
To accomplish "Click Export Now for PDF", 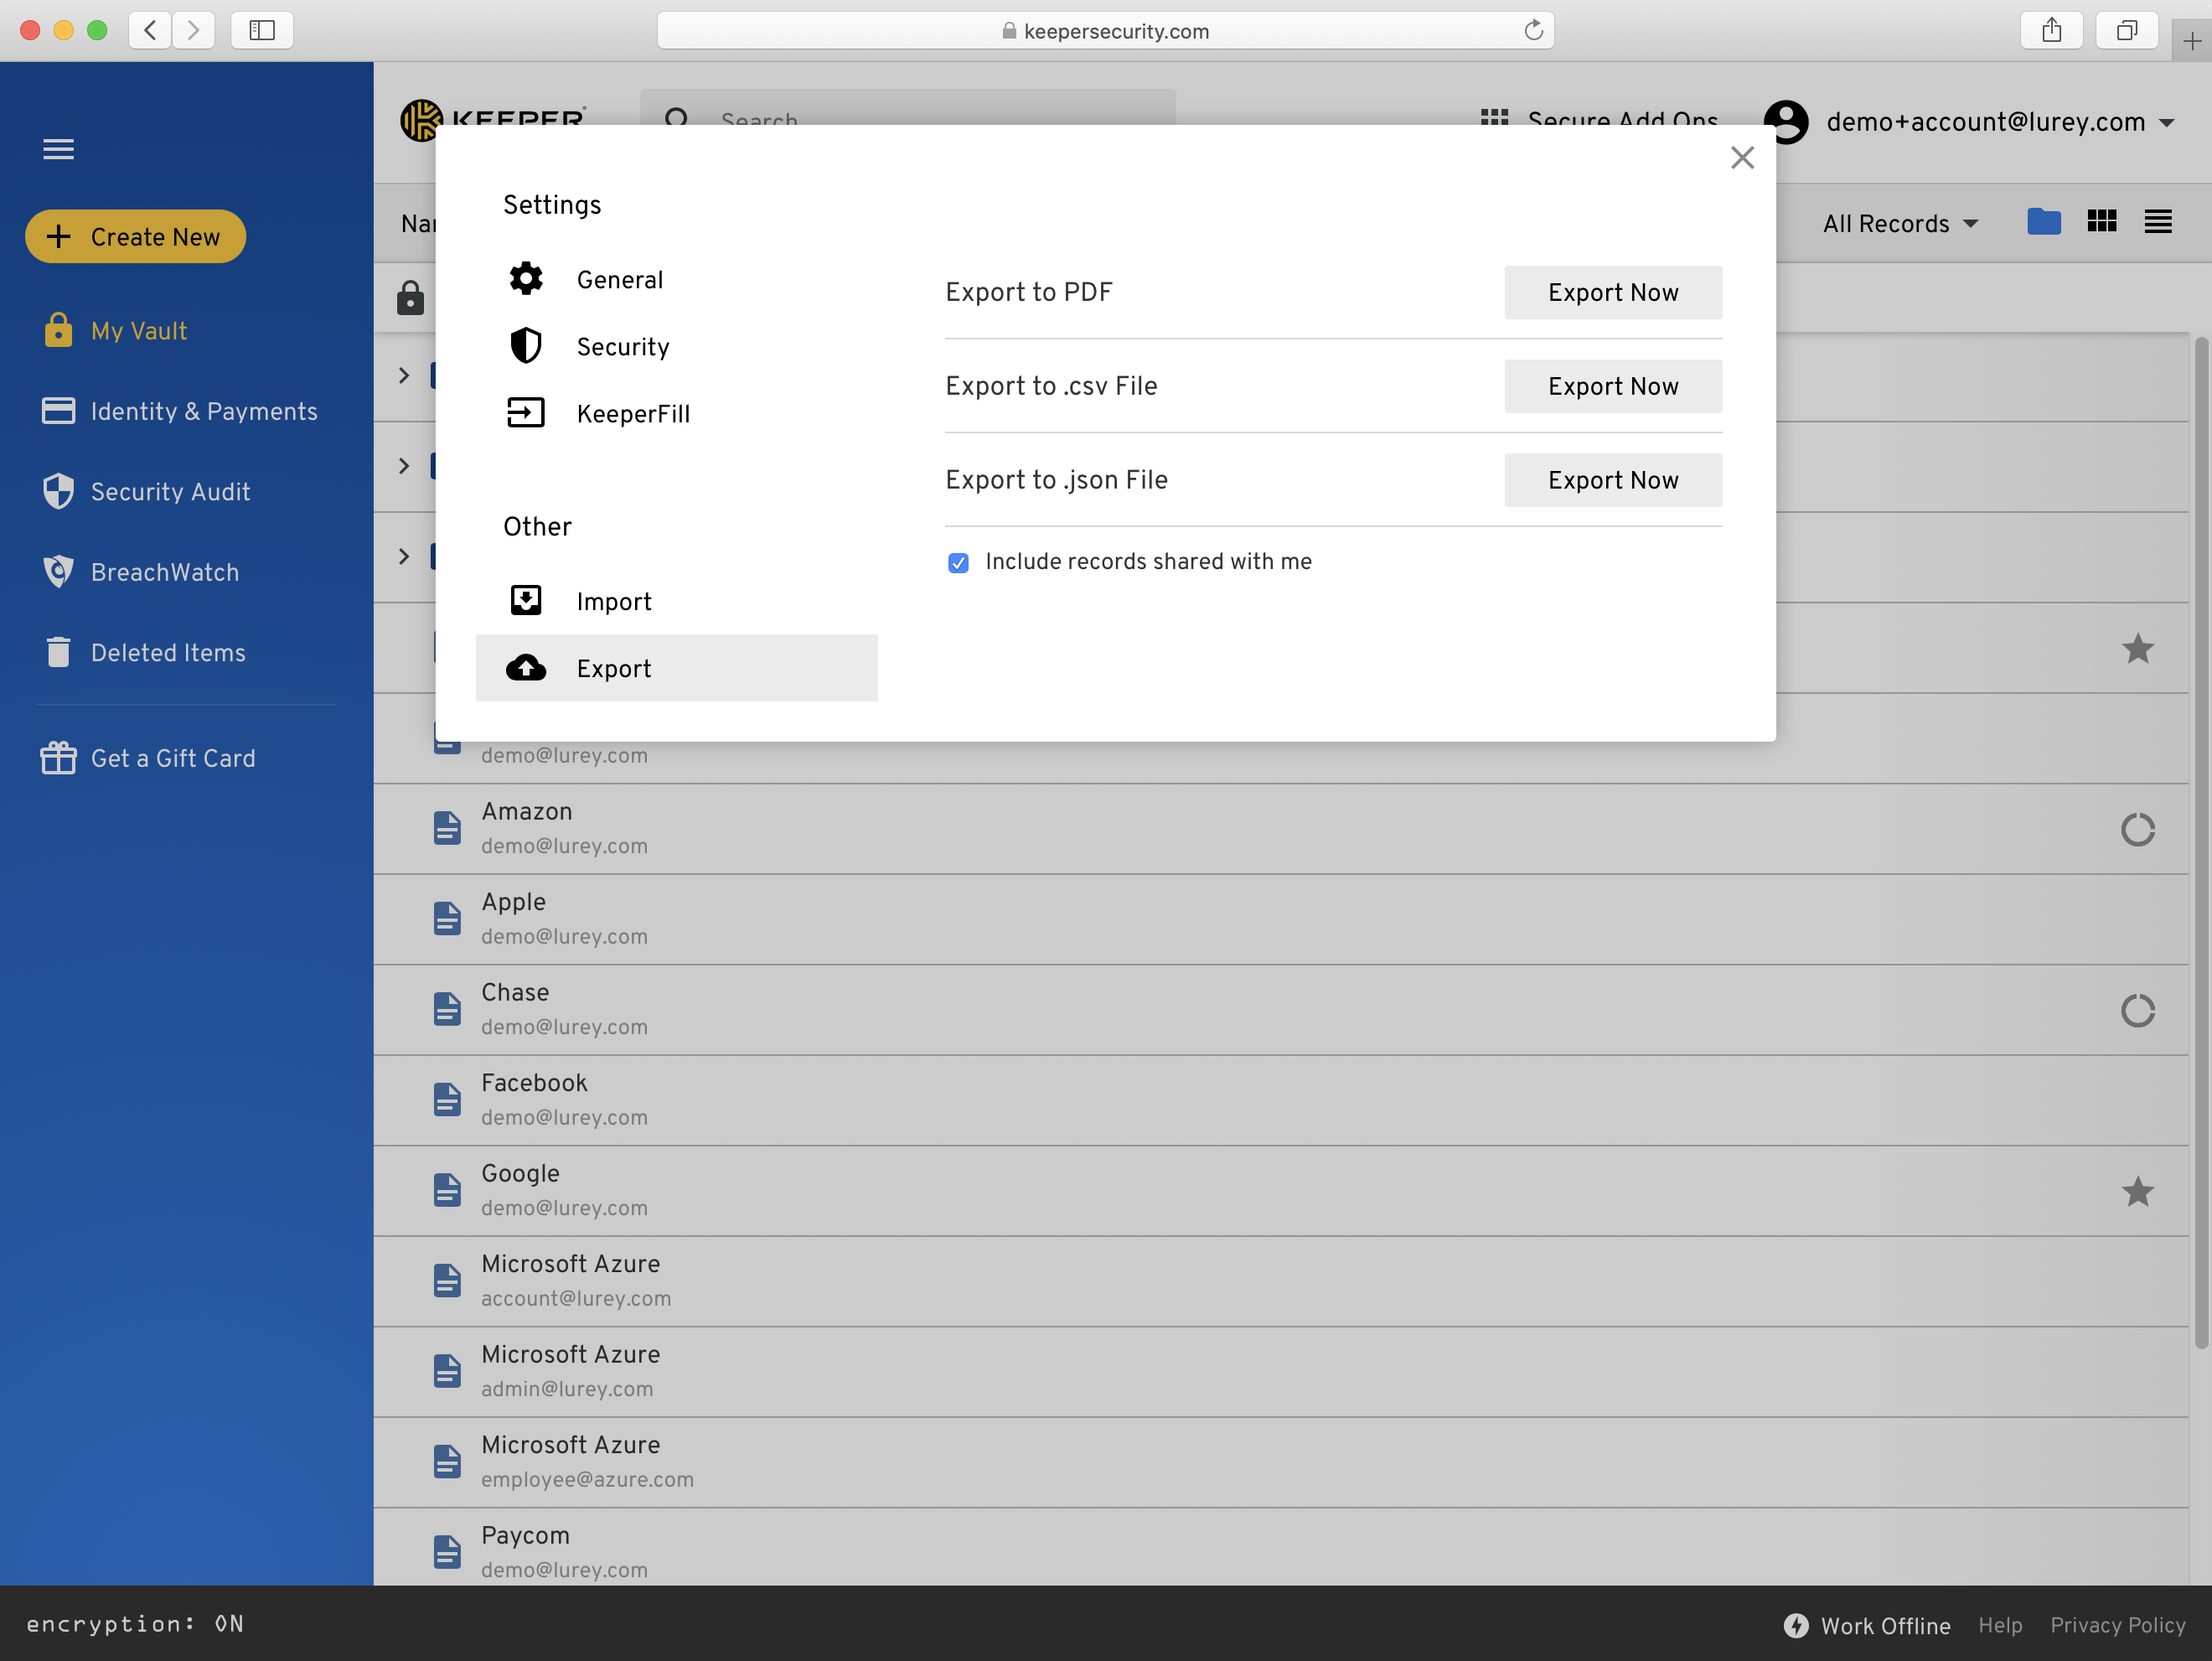I will click(x=1613, y=292).
